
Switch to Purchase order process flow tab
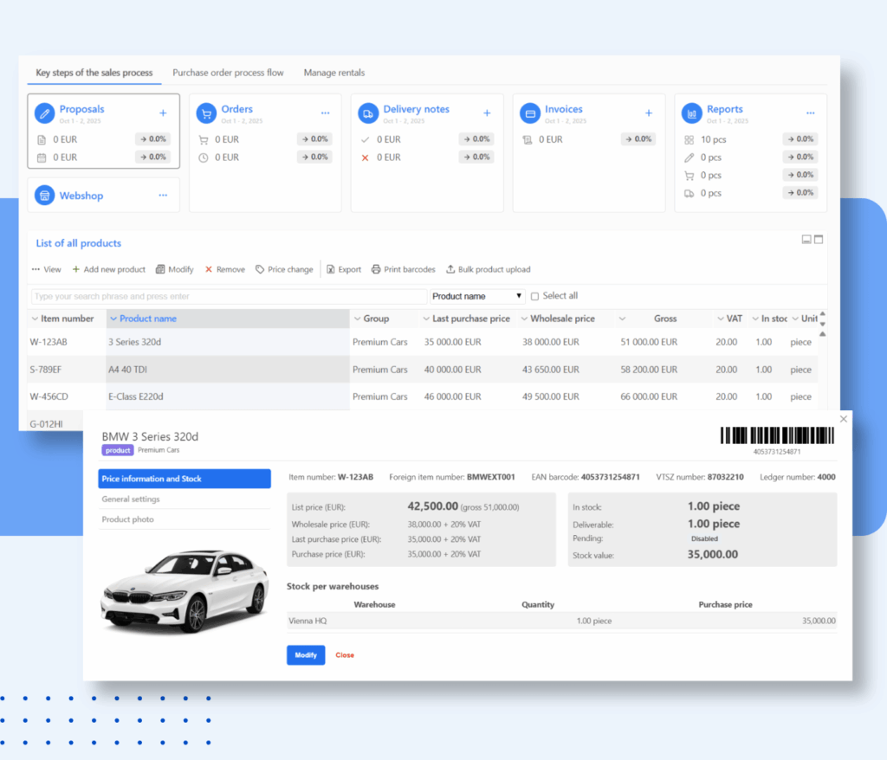[228, 73]
